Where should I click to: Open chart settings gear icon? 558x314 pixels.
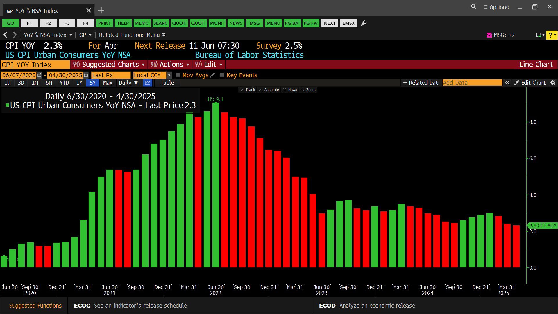click(x=553, y=83)
